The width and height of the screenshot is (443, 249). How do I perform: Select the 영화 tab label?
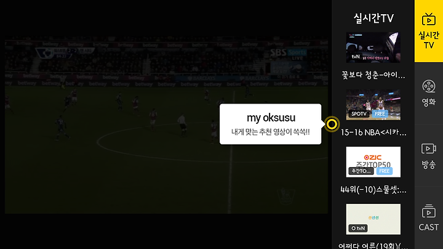(x=429, y=102)
